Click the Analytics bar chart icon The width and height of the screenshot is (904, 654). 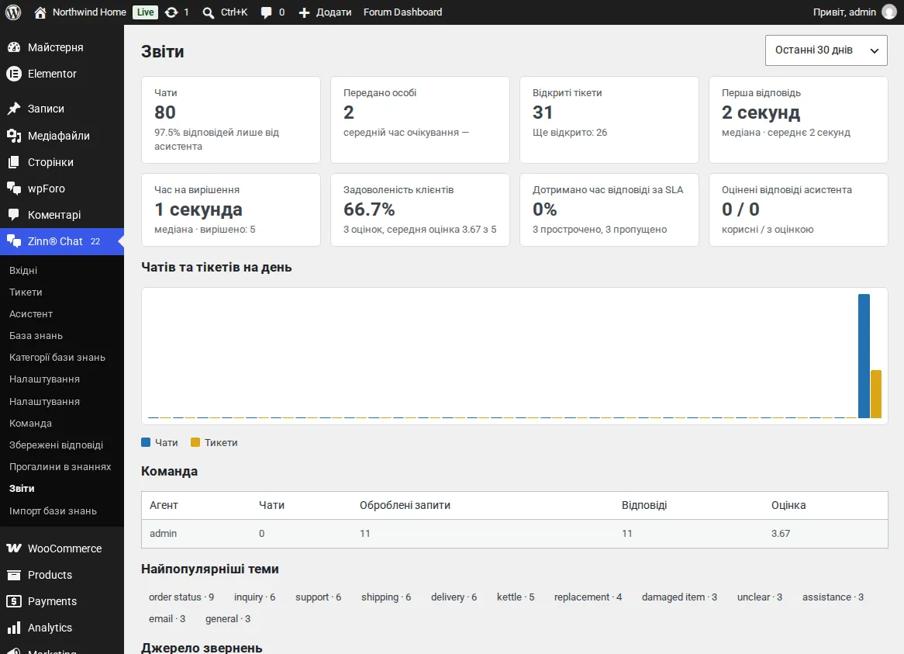[x=14, y=628]
